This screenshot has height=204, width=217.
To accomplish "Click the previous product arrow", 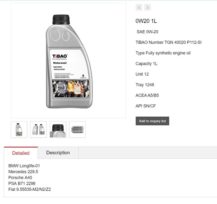I will click(x=139, y=7).
